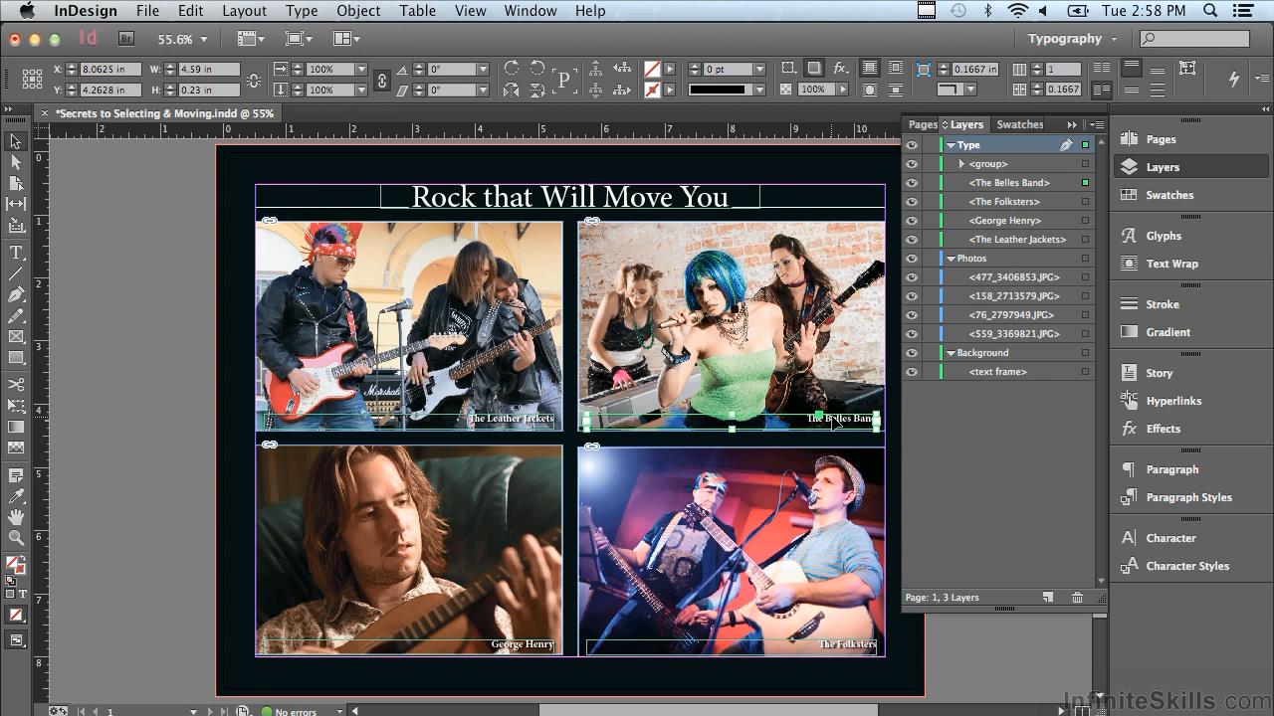This screenshot has width=1274, height=716.
Task: Open the Glyphs panel
Action: point(1163,236)
